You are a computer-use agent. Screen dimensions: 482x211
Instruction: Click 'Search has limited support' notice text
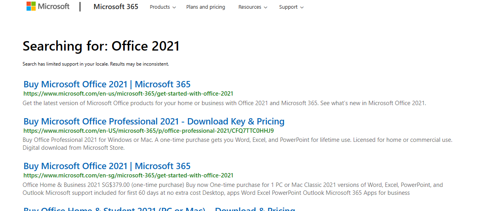[96, 64]
